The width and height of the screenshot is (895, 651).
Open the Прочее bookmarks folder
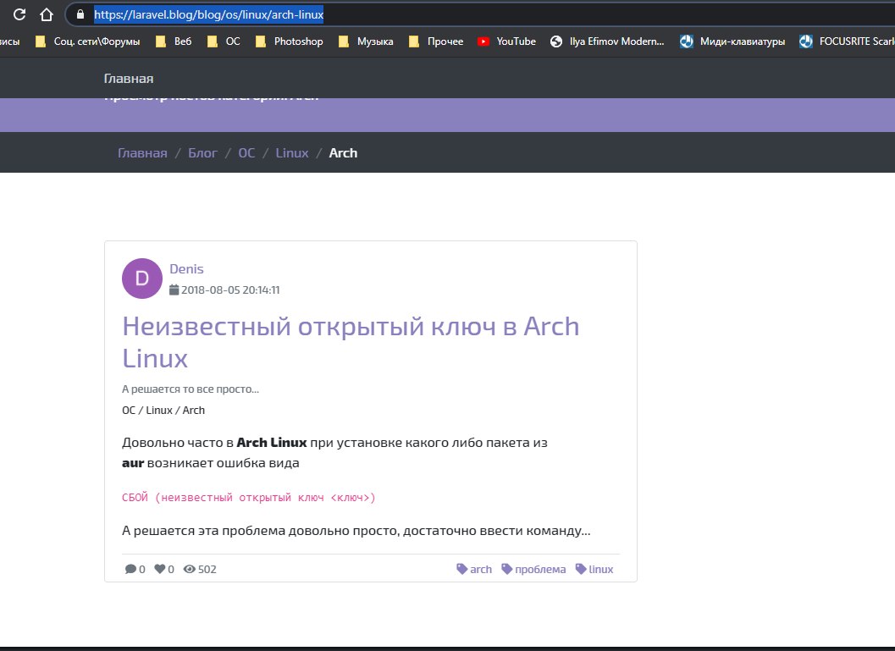click(x=436, y=41)
